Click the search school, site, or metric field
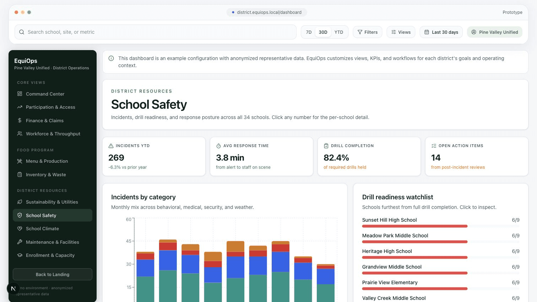Viewport: 537px width, 302px height. pyautogui.click(x=156, y=32)
